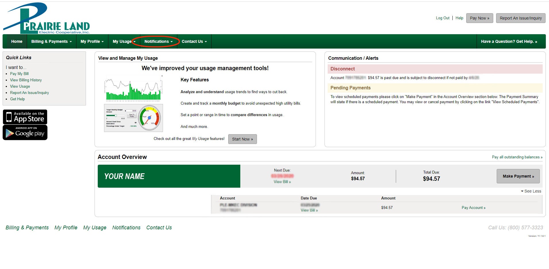The width and height of the screenshot is (549, 269).
Task: Open View Billing History quick link
Action: click(26, 80)
